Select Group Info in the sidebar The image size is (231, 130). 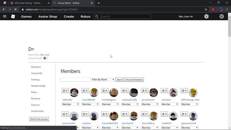37,73
